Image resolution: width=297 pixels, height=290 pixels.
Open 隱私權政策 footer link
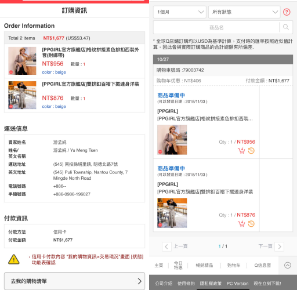[x=211, y=284]
